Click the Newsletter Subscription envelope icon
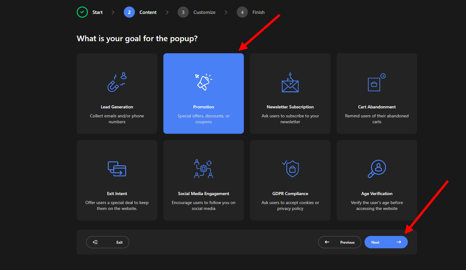This screenshot has width=466, height=270. coord(290,82)
